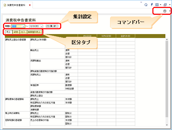Click the 輸出売上 row label
This screenshot has height=130, width=172.
pos(34,50)
